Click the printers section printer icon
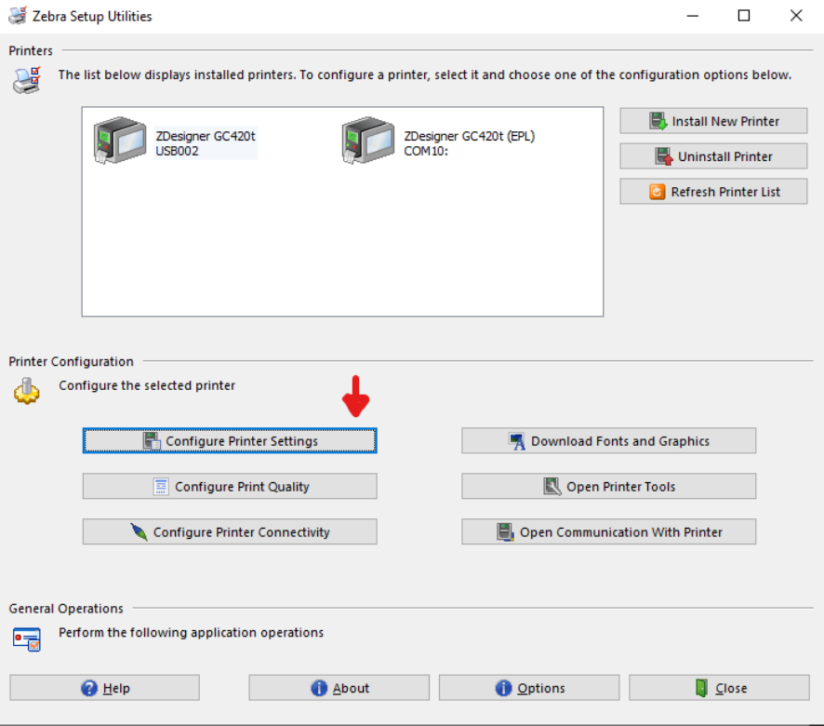Screen dimensions: 824x726 tap(26, 80)
